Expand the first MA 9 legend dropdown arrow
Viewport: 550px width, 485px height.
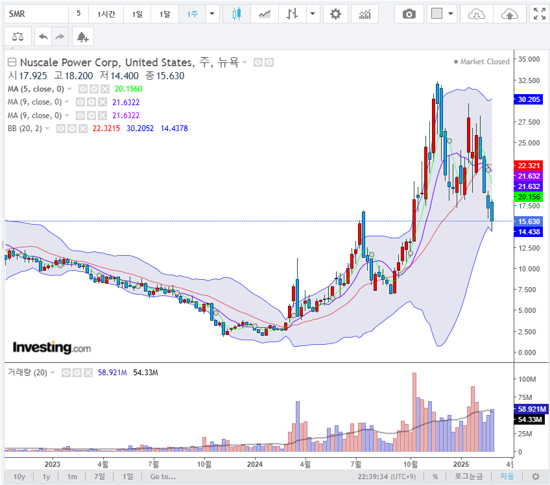point(67,102)
